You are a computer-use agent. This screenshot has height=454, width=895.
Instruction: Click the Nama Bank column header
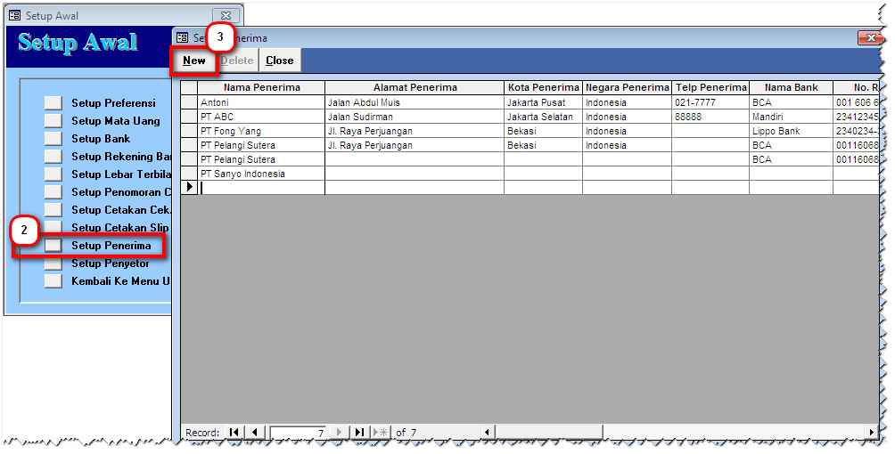[791, 87]
